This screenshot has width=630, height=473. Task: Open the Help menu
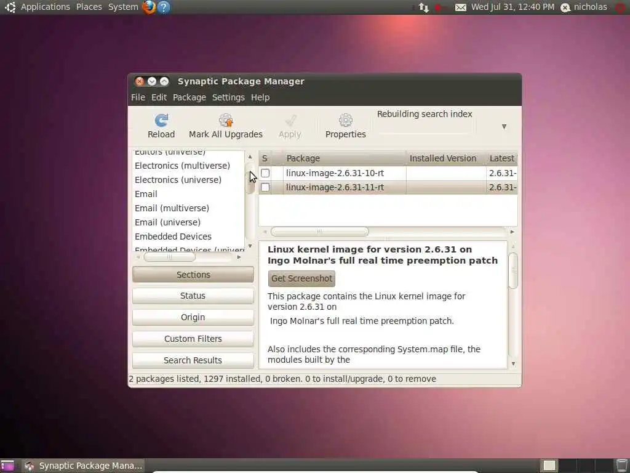click(x=260, y=97)
